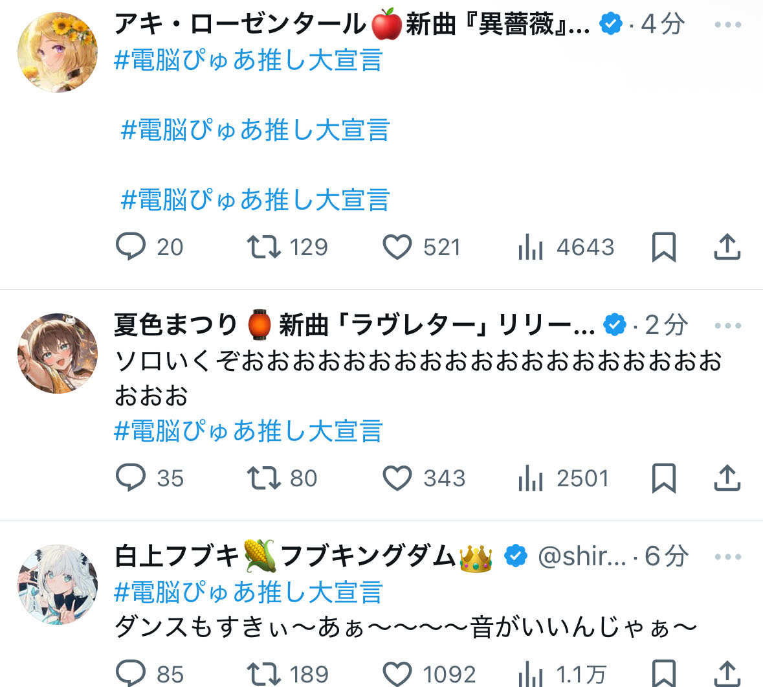This screenshot has height=687, width=763.
Task: Share 夏色まつり's post
Action: coord(727,478)
